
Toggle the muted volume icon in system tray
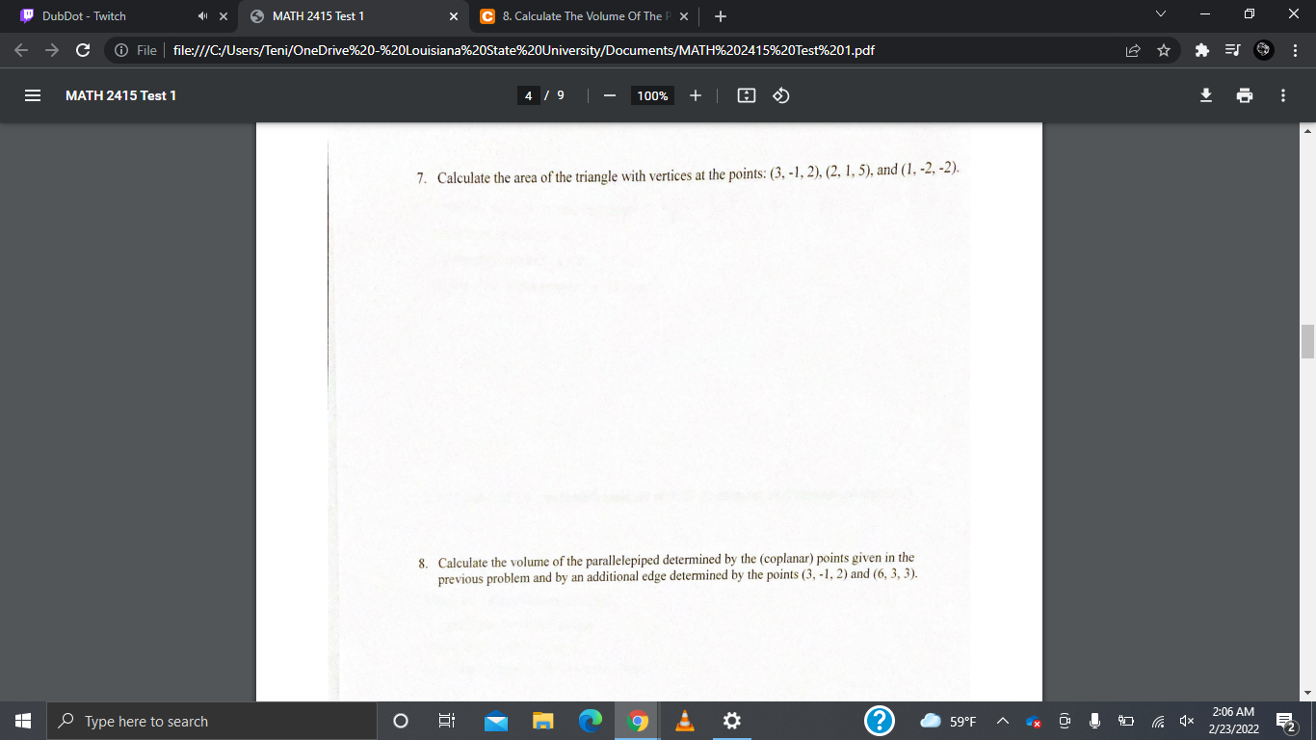tap(1187, 721)
